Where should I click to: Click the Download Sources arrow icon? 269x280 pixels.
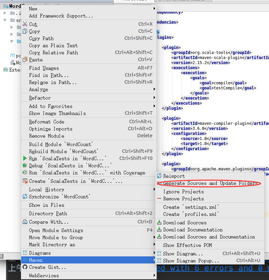[x=159, y=222]
